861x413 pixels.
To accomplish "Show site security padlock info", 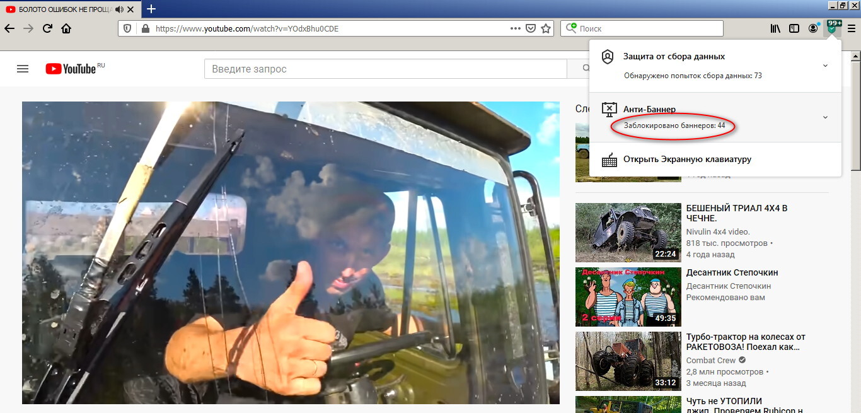I will click(146, 28).
